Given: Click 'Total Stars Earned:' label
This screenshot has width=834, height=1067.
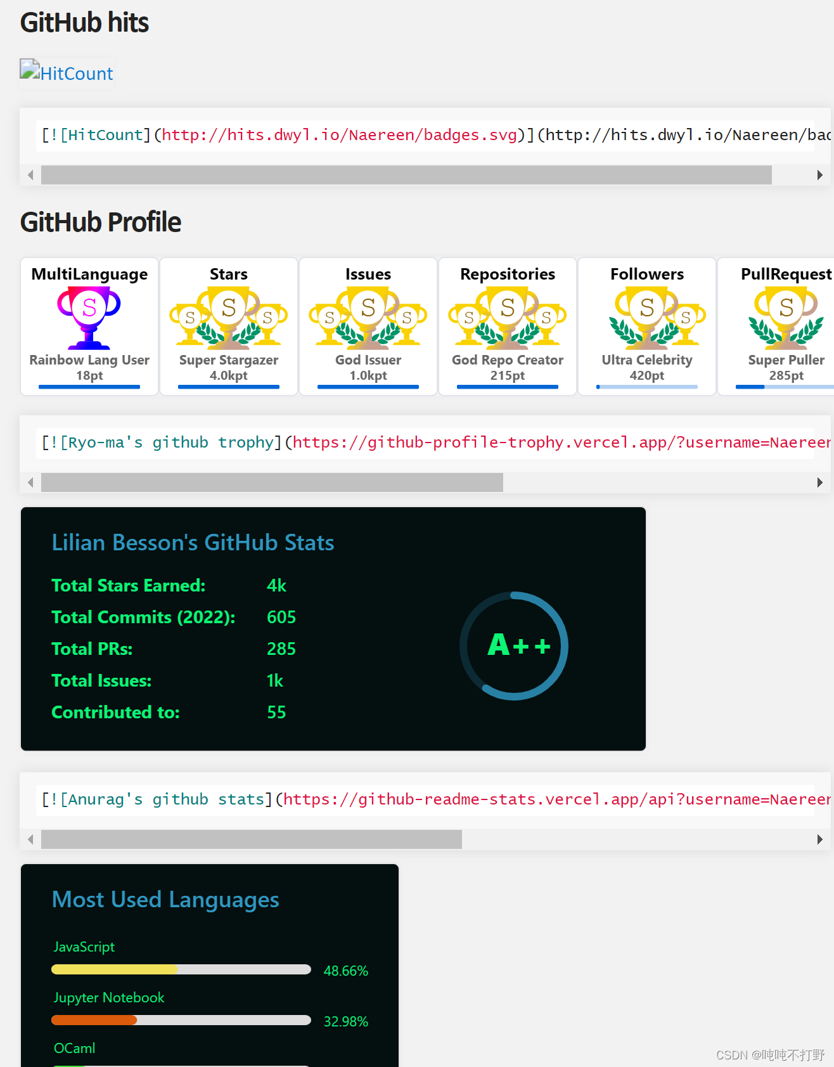Looking at the screenshot, I should click(x=129, y=586).
